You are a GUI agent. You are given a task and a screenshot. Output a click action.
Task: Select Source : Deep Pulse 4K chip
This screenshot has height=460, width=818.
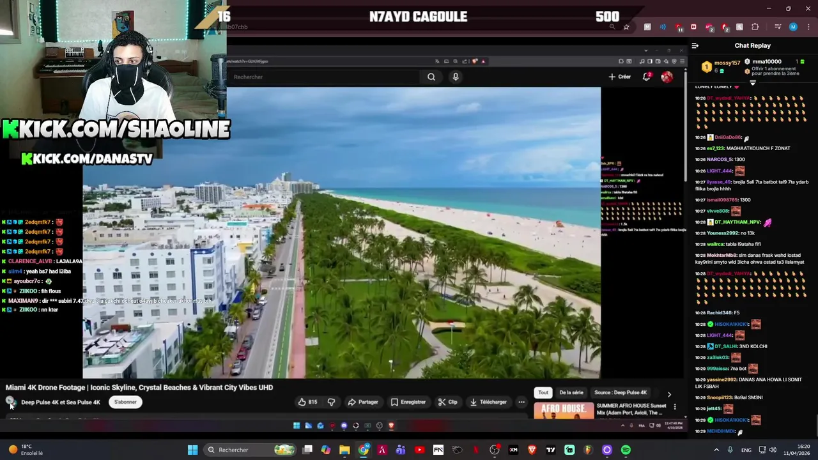pos(621,392)
